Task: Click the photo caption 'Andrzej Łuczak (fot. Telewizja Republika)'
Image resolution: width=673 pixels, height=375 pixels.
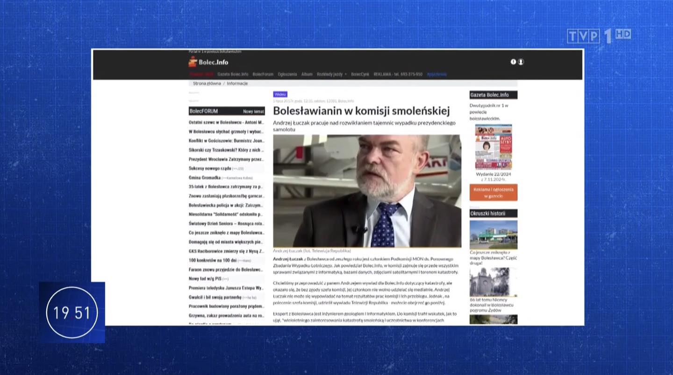Action: 312,251
